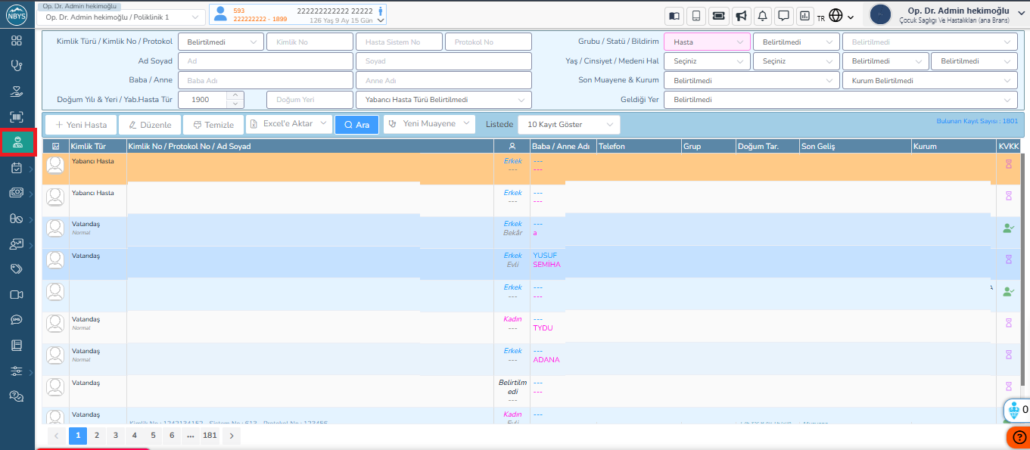Click the Baba Adı input field
The image size is (1030, 450).
266,80
